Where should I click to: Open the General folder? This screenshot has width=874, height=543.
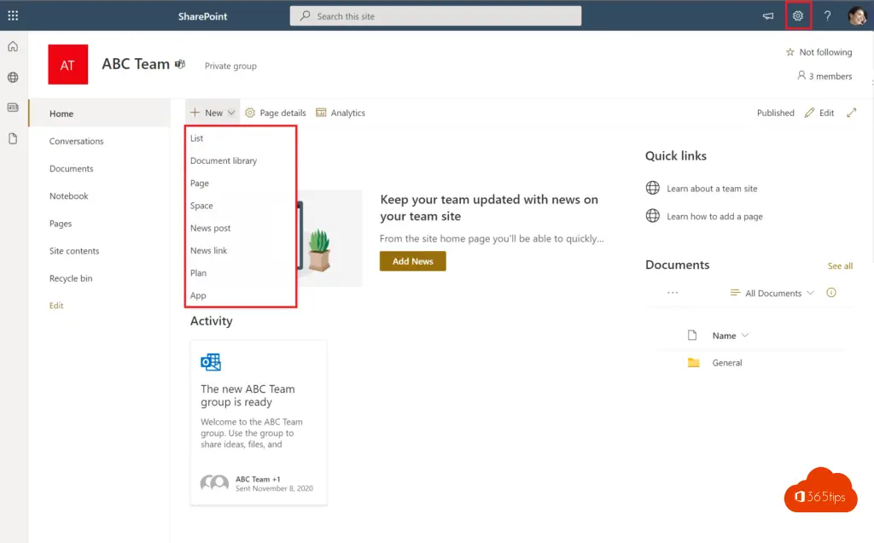pyautogui.click(x=727, y=363)
